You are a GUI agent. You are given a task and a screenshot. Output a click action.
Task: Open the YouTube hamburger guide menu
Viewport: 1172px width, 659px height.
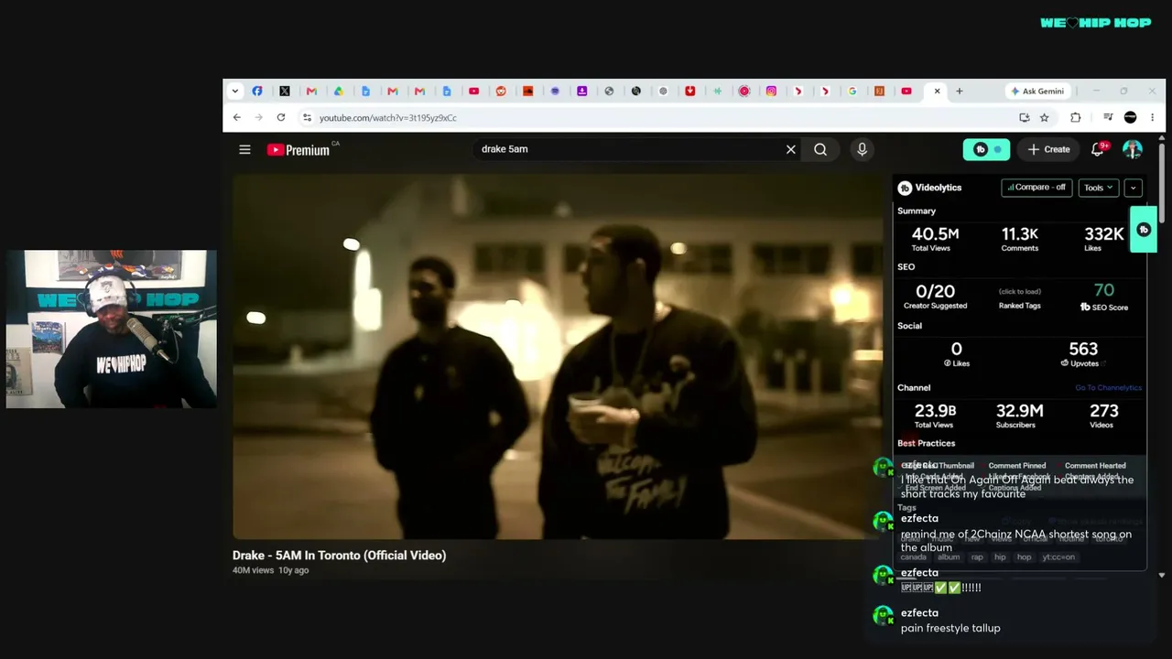tap(244, 149)
